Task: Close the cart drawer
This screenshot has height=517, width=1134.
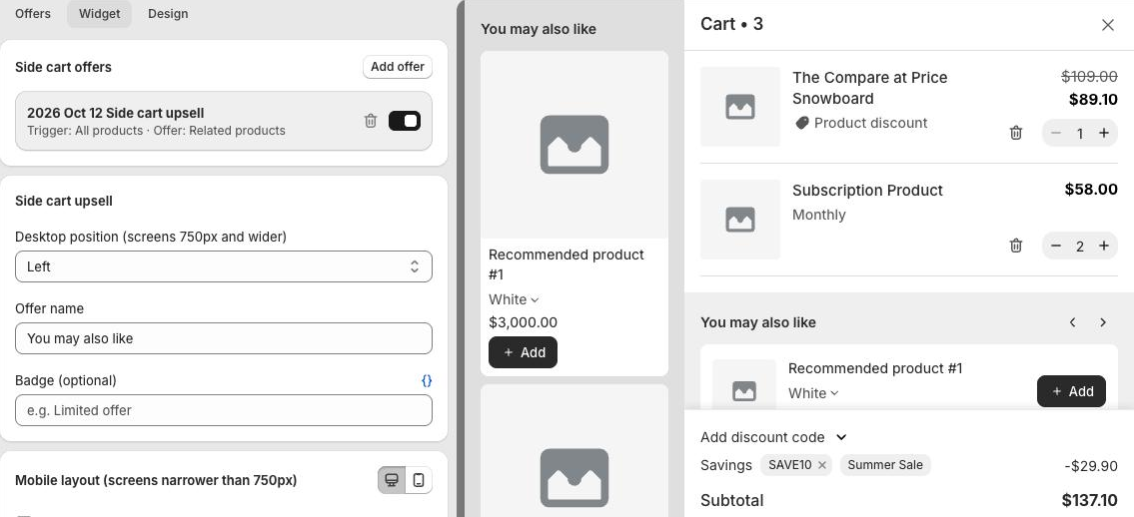Action: click(1107, 25)
